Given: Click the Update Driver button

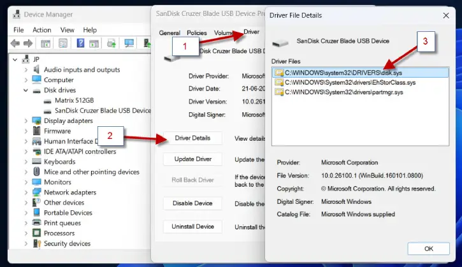Looking at the screenshot, I should pos(192,159).
